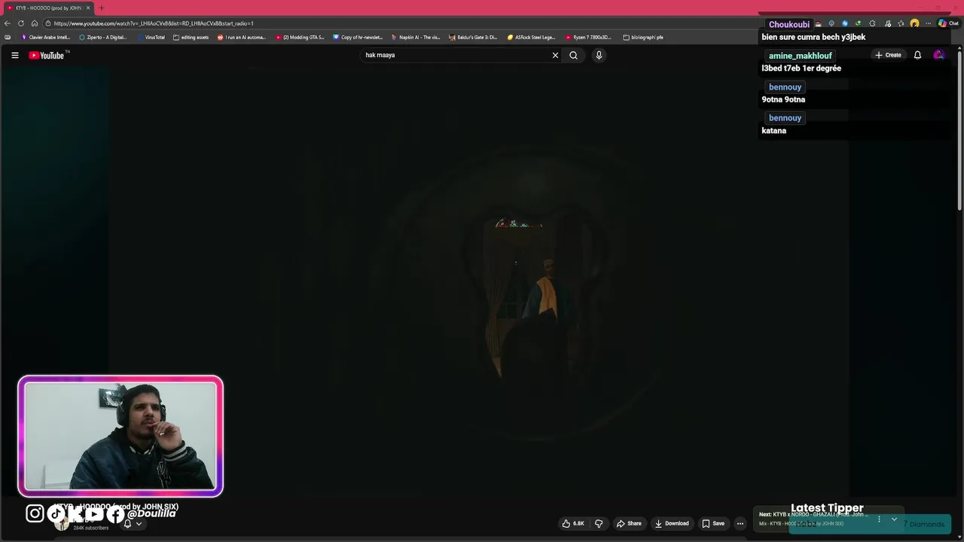Open Clavier Arabe Intell... bookmark

point(45,37)
